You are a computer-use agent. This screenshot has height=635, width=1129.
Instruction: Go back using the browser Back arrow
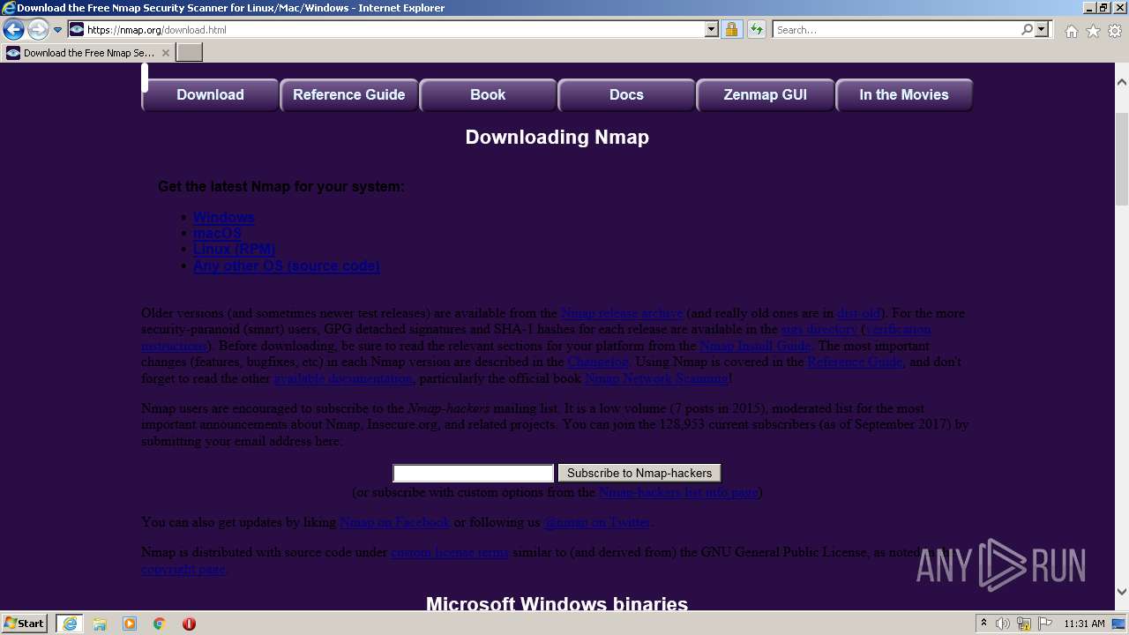13,30
